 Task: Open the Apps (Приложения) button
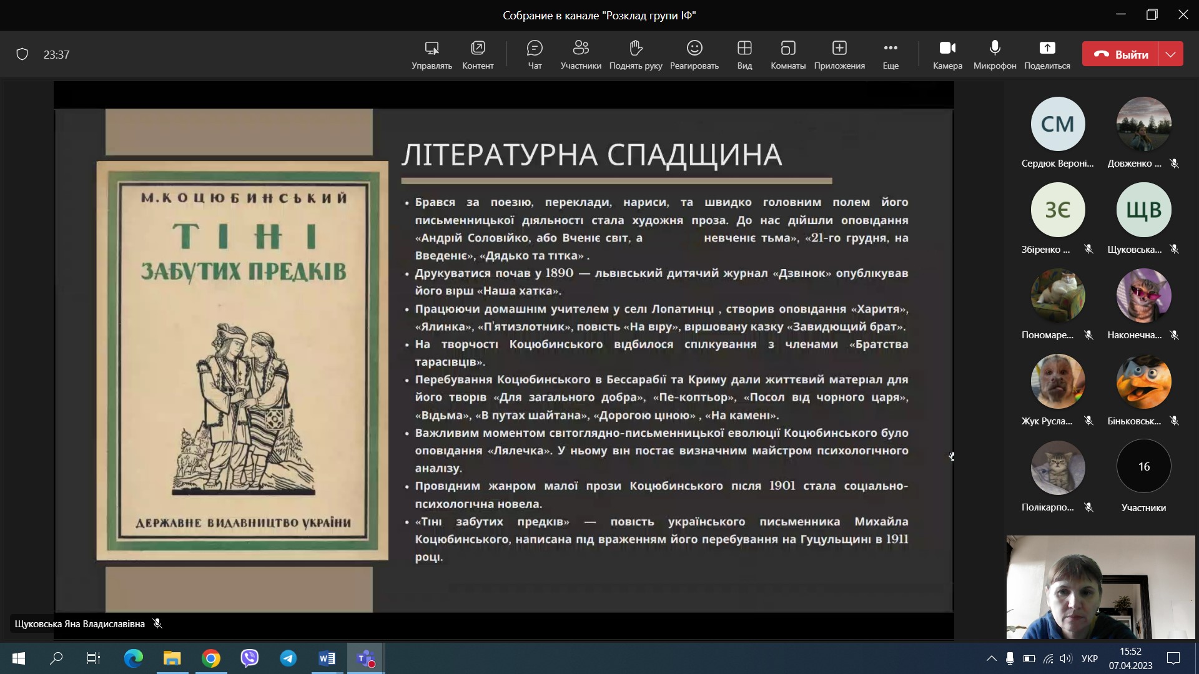tap(839, 54)
